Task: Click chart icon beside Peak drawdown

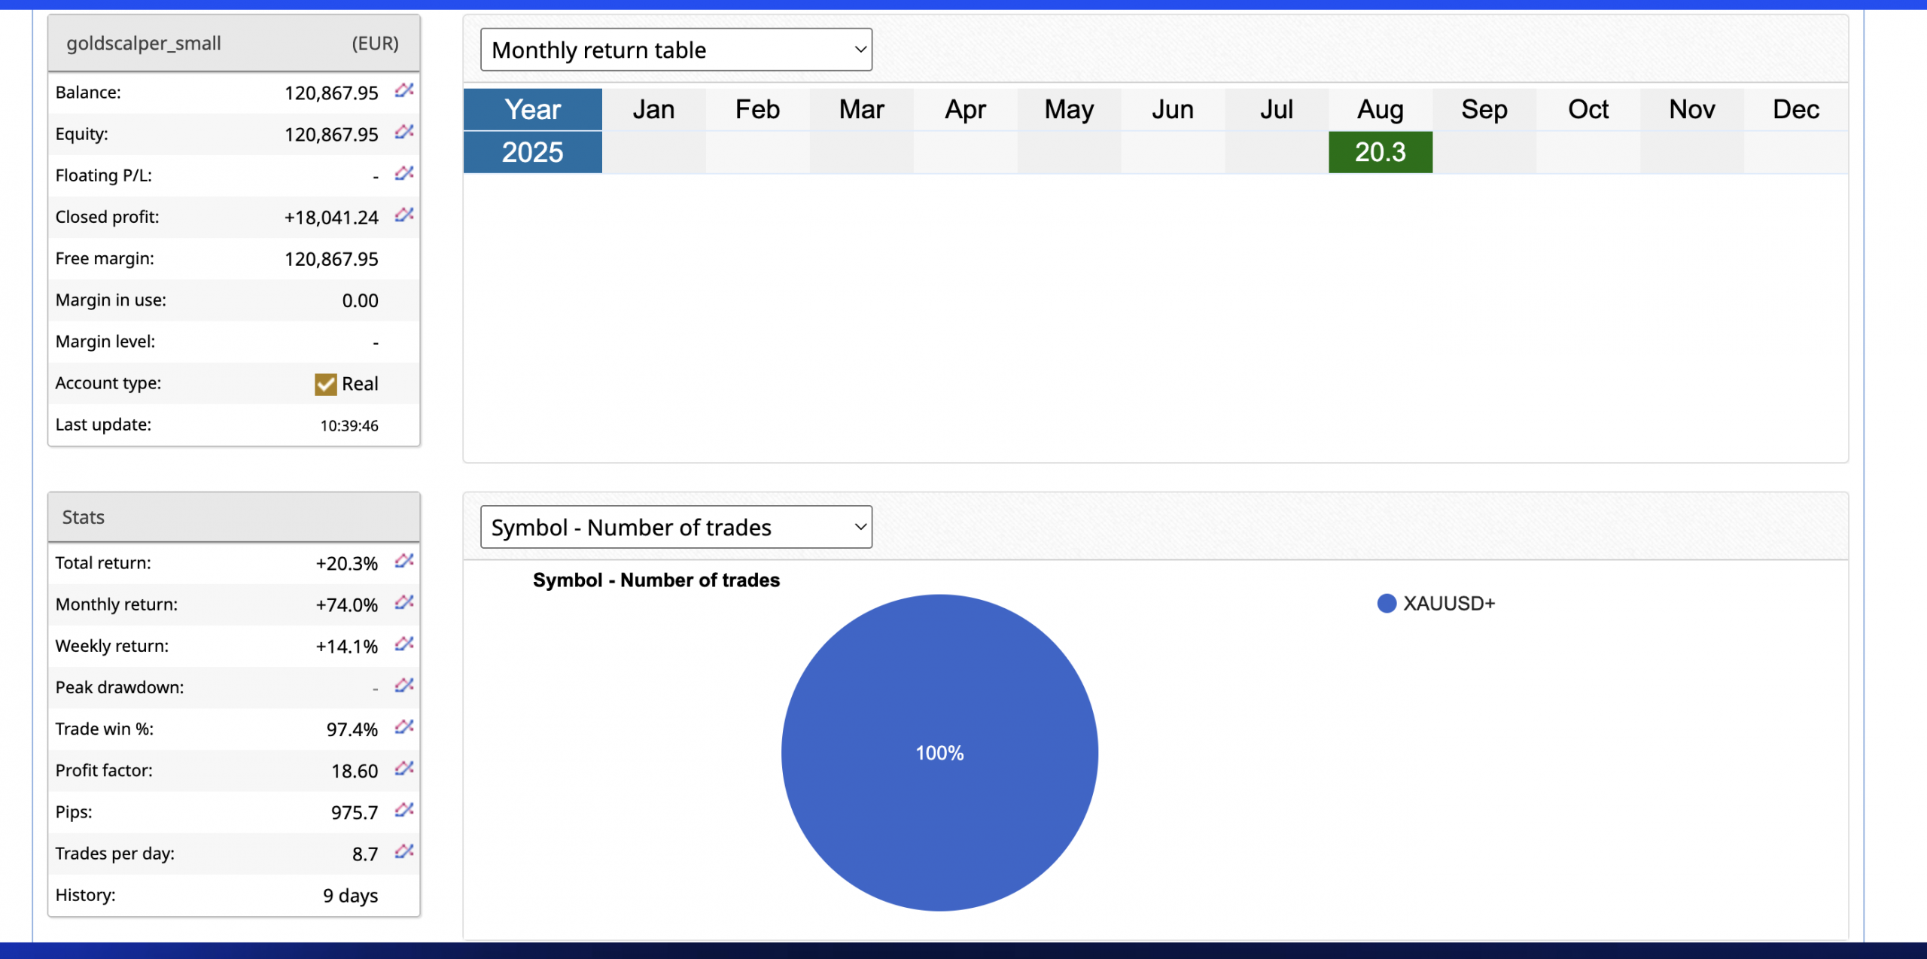Action: (404, 686)
